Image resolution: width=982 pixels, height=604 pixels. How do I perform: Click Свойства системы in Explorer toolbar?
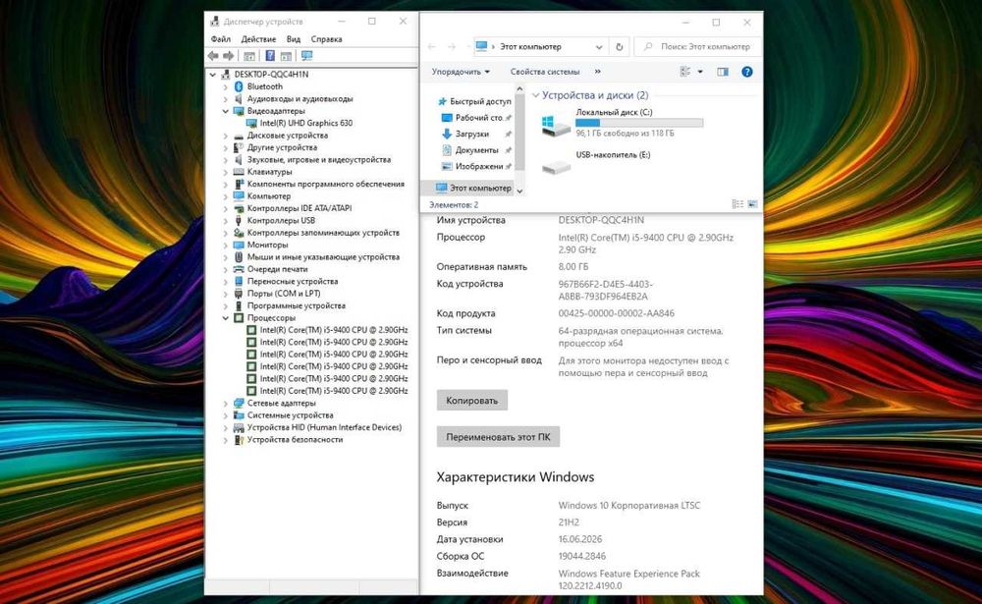545,72
